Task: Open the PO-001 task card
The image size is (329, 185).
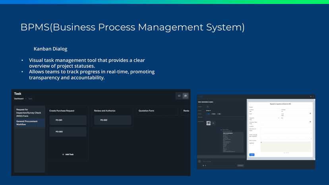Action: 68,120
